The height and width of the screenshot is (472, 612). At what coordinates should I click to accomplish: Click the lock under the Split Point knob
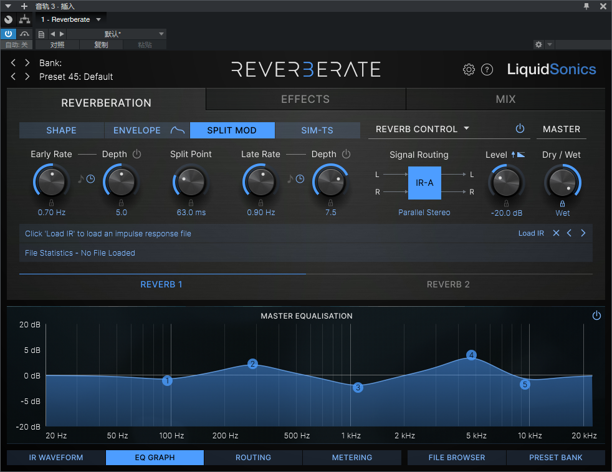click(191, 203)
